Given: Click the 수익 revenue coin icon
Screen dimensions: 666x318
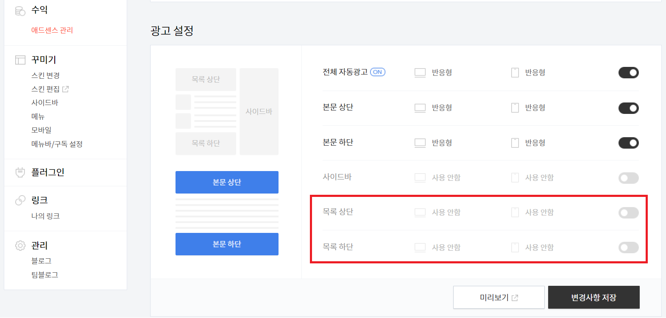Looking at the screenshot, I should pyautogui.click(x=20, y=11).
